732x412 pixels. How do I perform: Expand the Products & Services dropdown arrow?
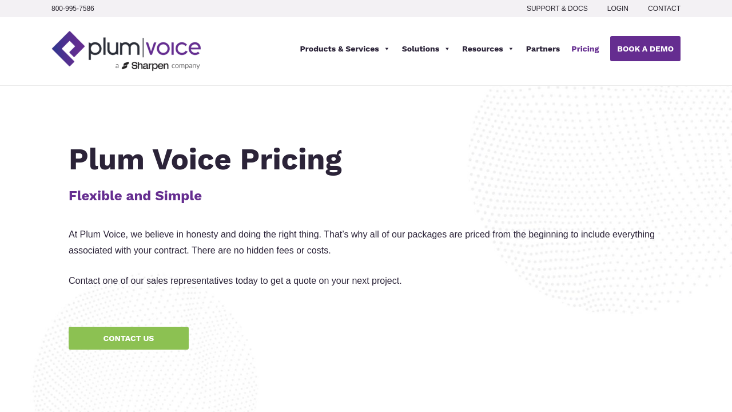click(387, 49)
